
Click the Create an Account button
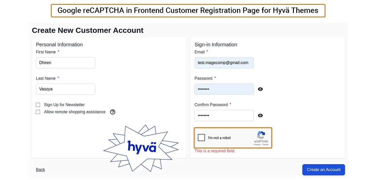tap(323, 169)
